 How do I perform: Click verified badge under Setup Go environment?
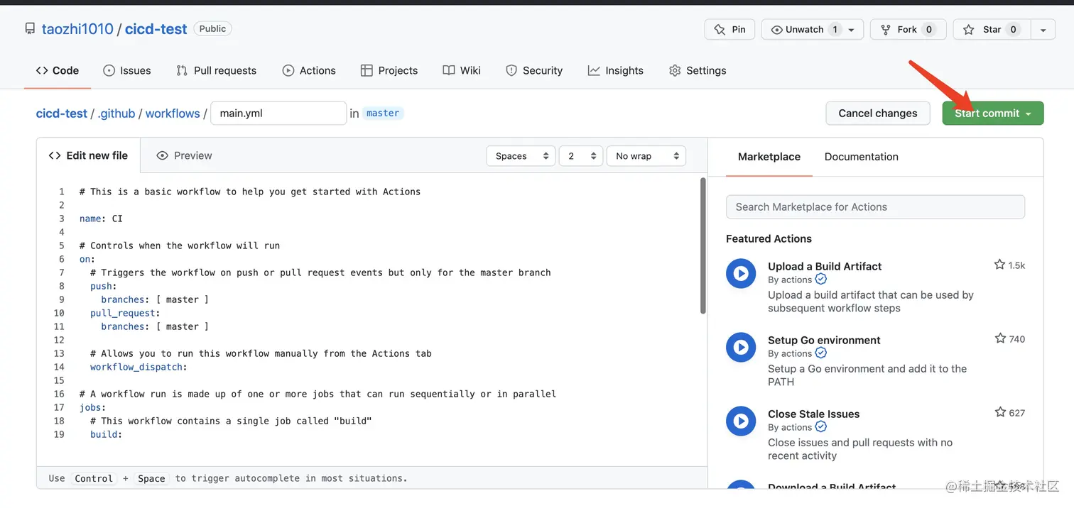(821, 353)
